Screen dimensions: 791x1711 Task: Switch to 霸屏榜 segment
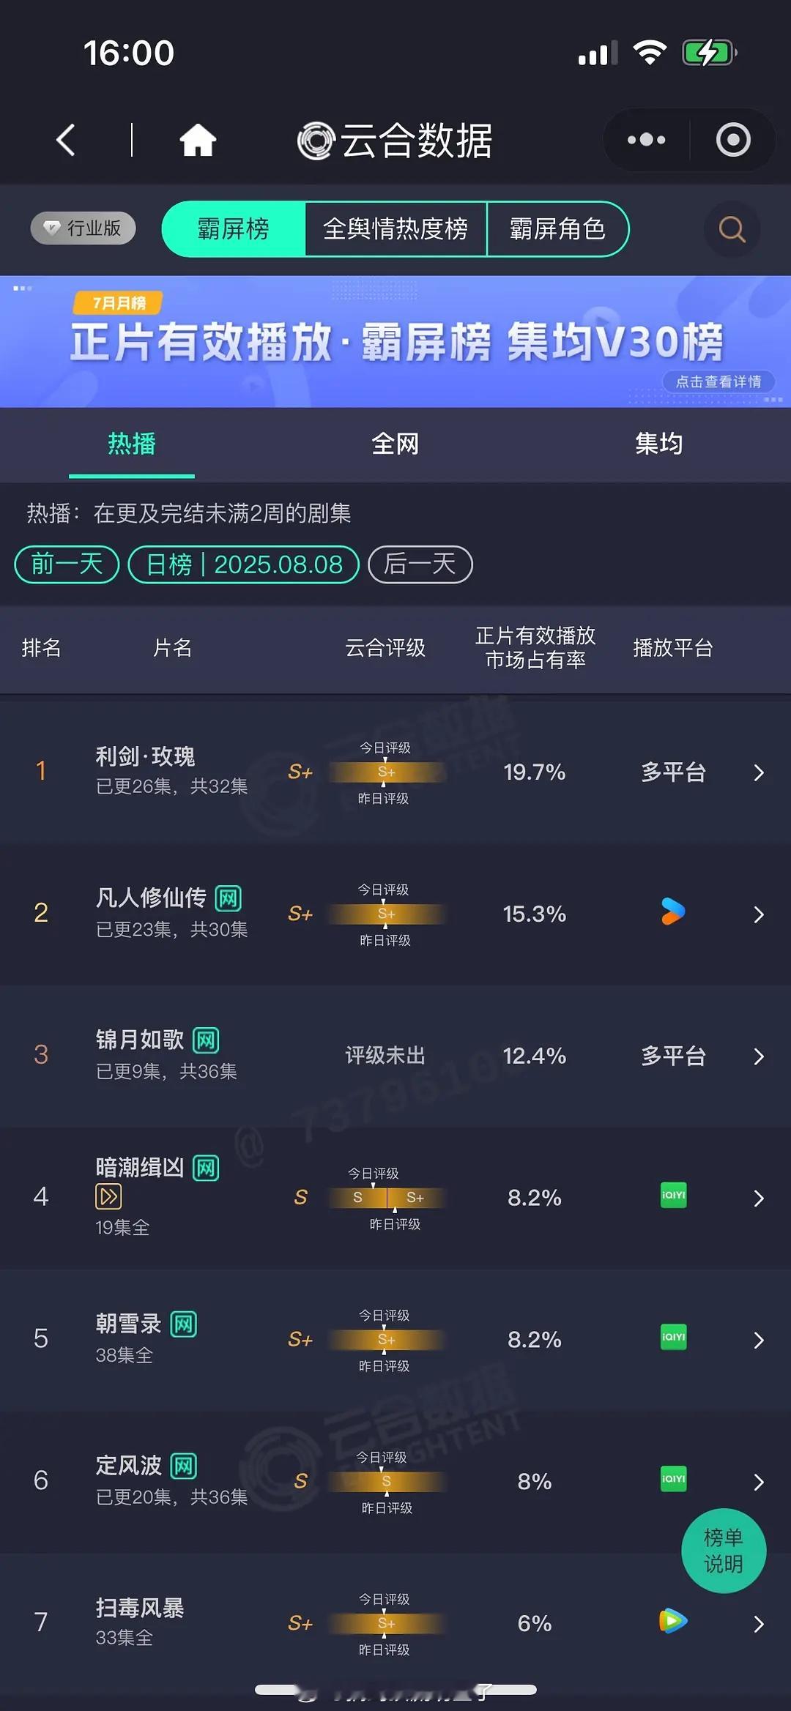coord(233,229)
